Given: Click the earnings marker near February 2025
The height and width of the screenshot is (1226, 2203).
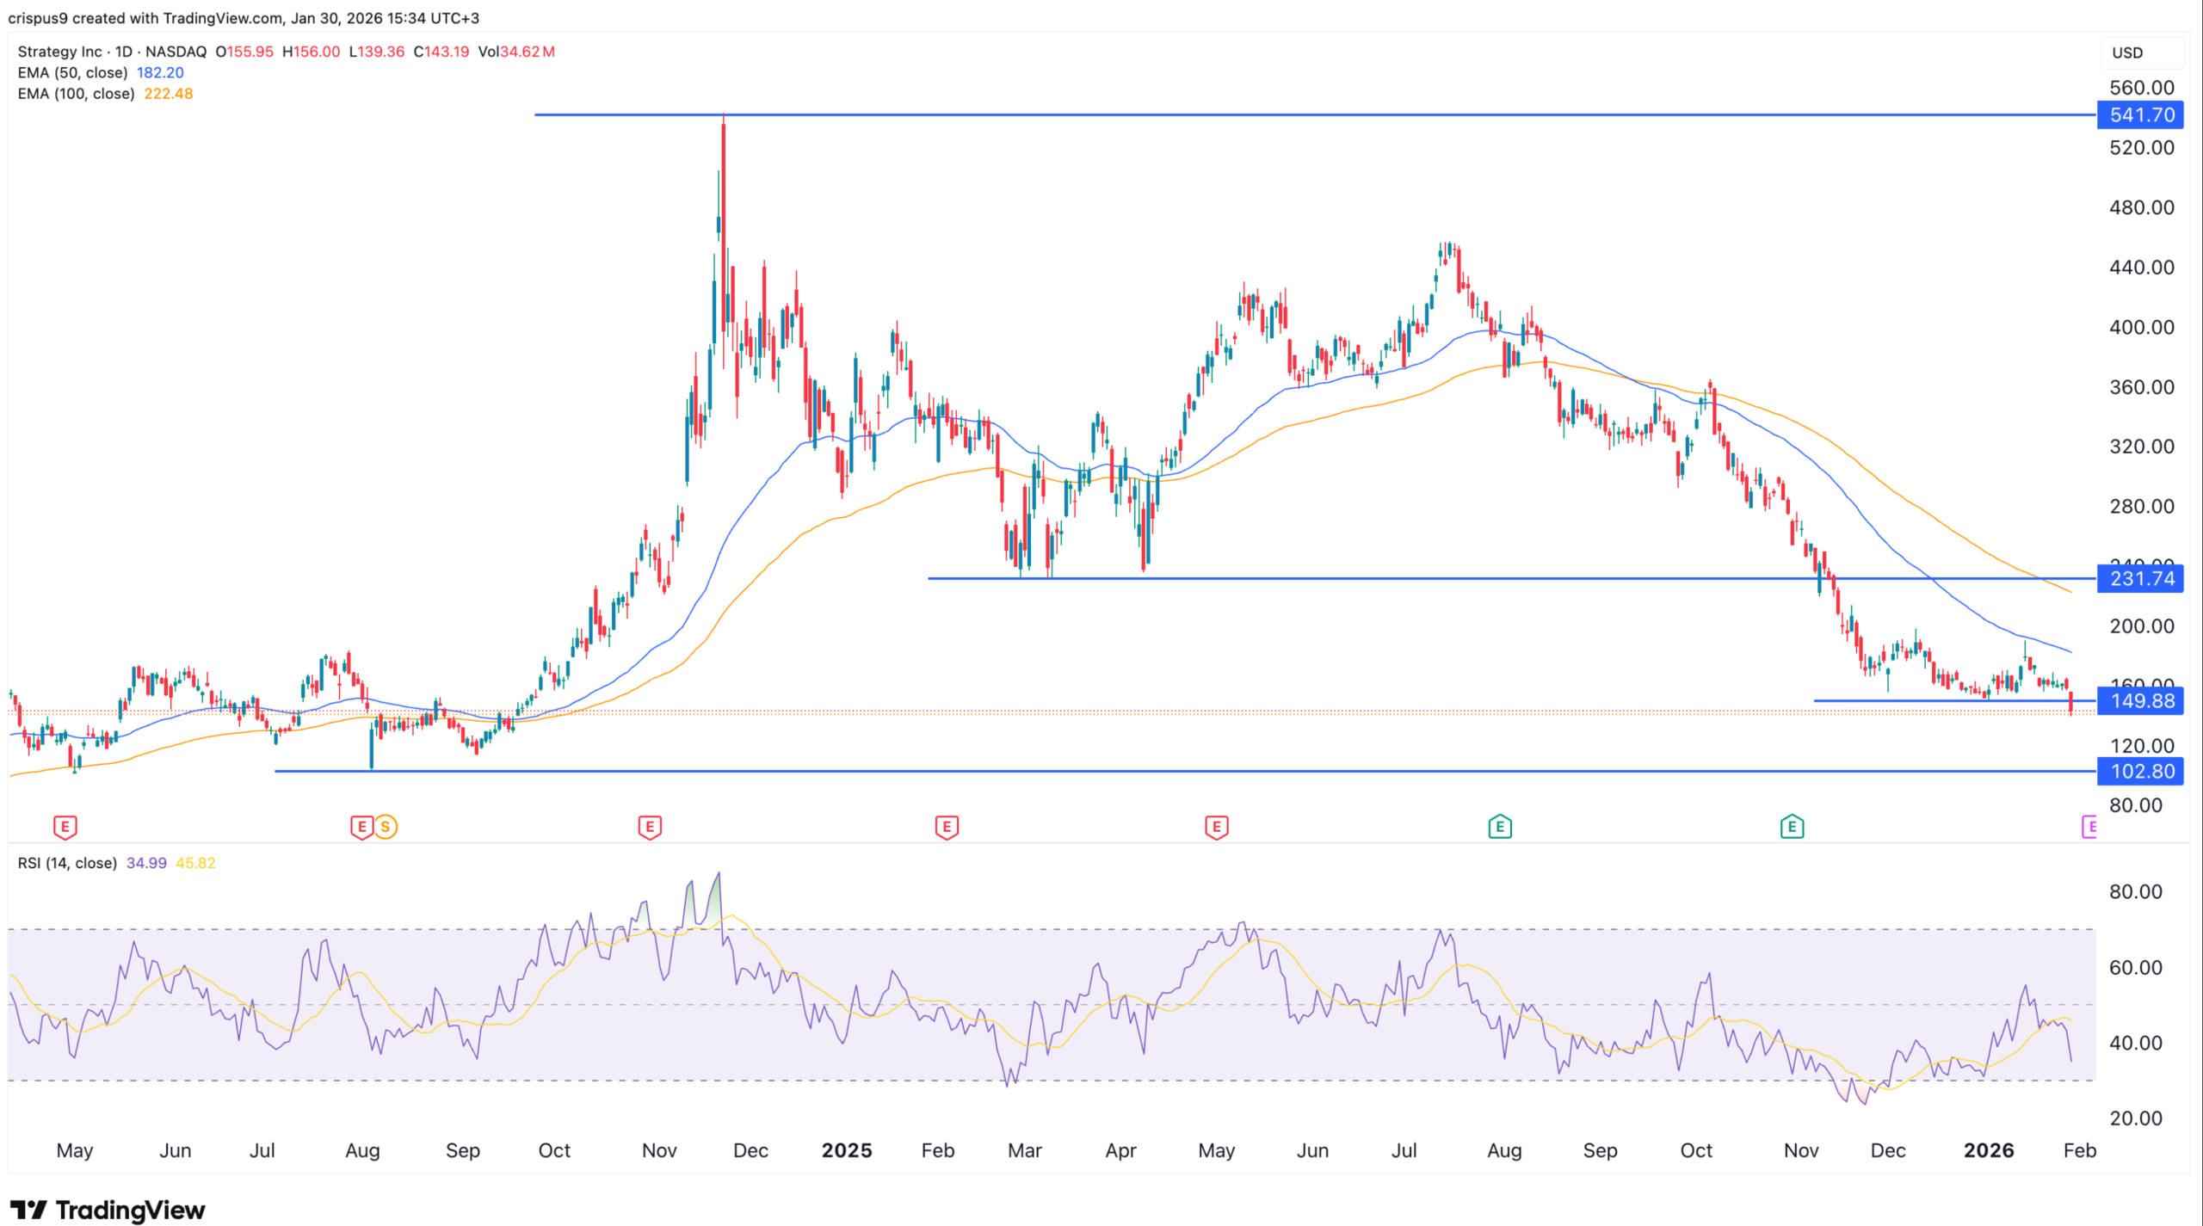Looking at the screenshot, I should [x=947, y=827].
